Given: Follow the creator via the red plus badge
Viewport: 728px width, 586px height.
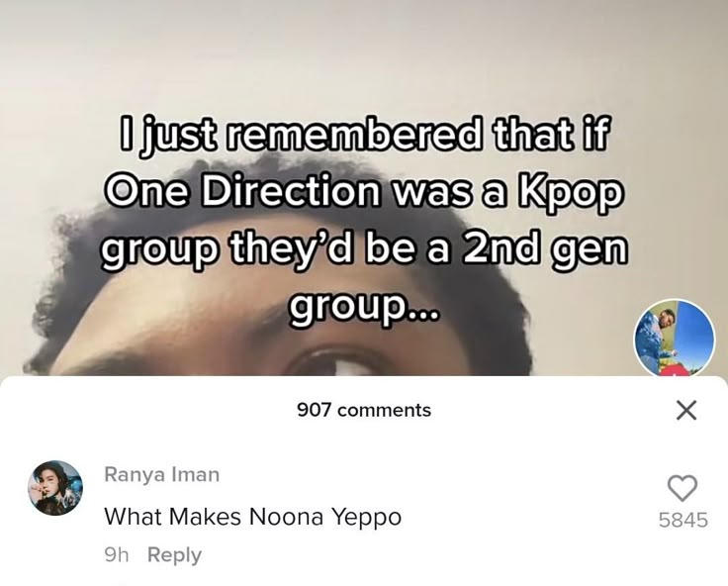Looking at the screenshot, I should tap(675, 371).
